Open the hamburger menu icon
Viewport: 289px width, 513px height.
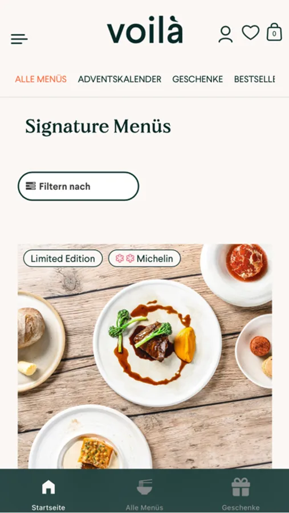click(19, 39)
